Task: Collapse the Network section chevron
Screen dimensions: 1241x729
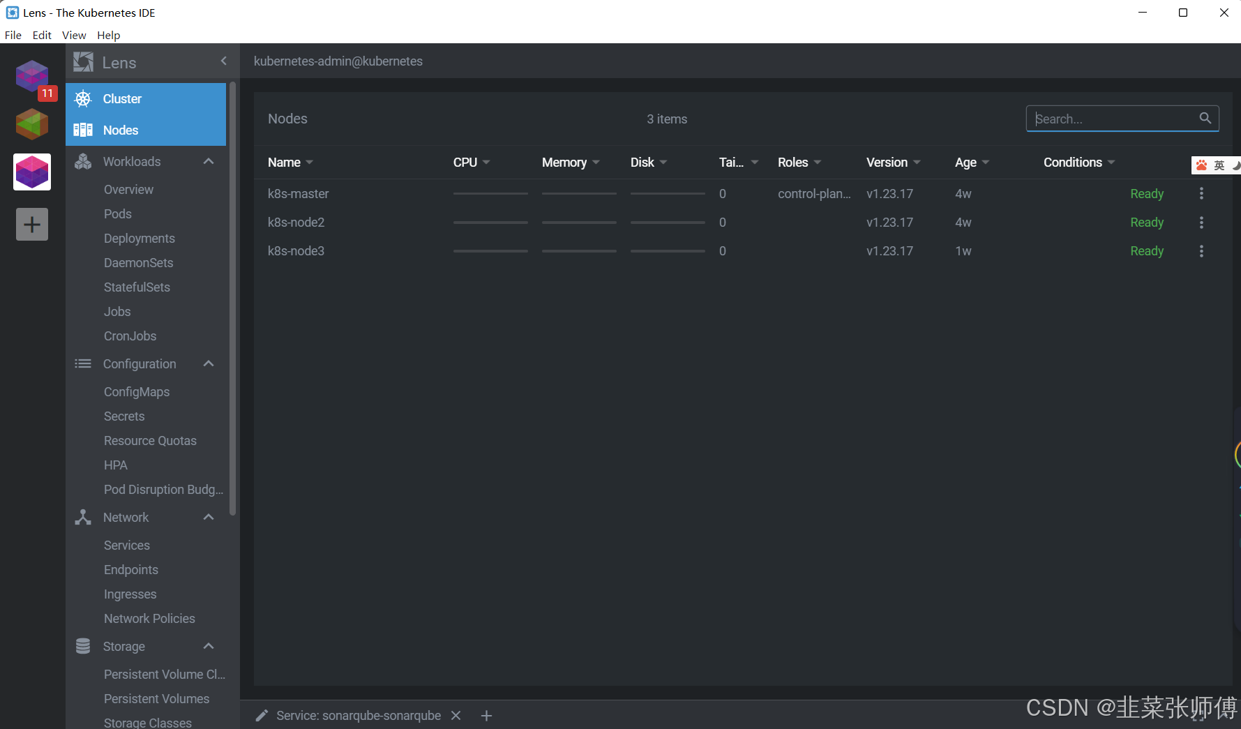Action: (x=209, y=518)
